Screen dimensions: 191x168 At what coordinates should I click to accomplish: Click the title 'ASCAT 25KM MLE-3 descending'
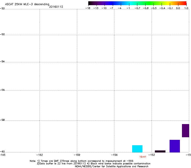27,4
